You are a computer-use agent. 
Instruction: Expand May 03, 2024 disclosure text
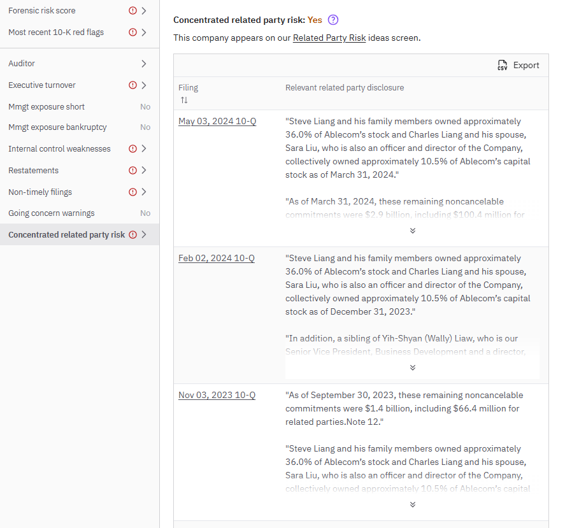coord(412,231)
